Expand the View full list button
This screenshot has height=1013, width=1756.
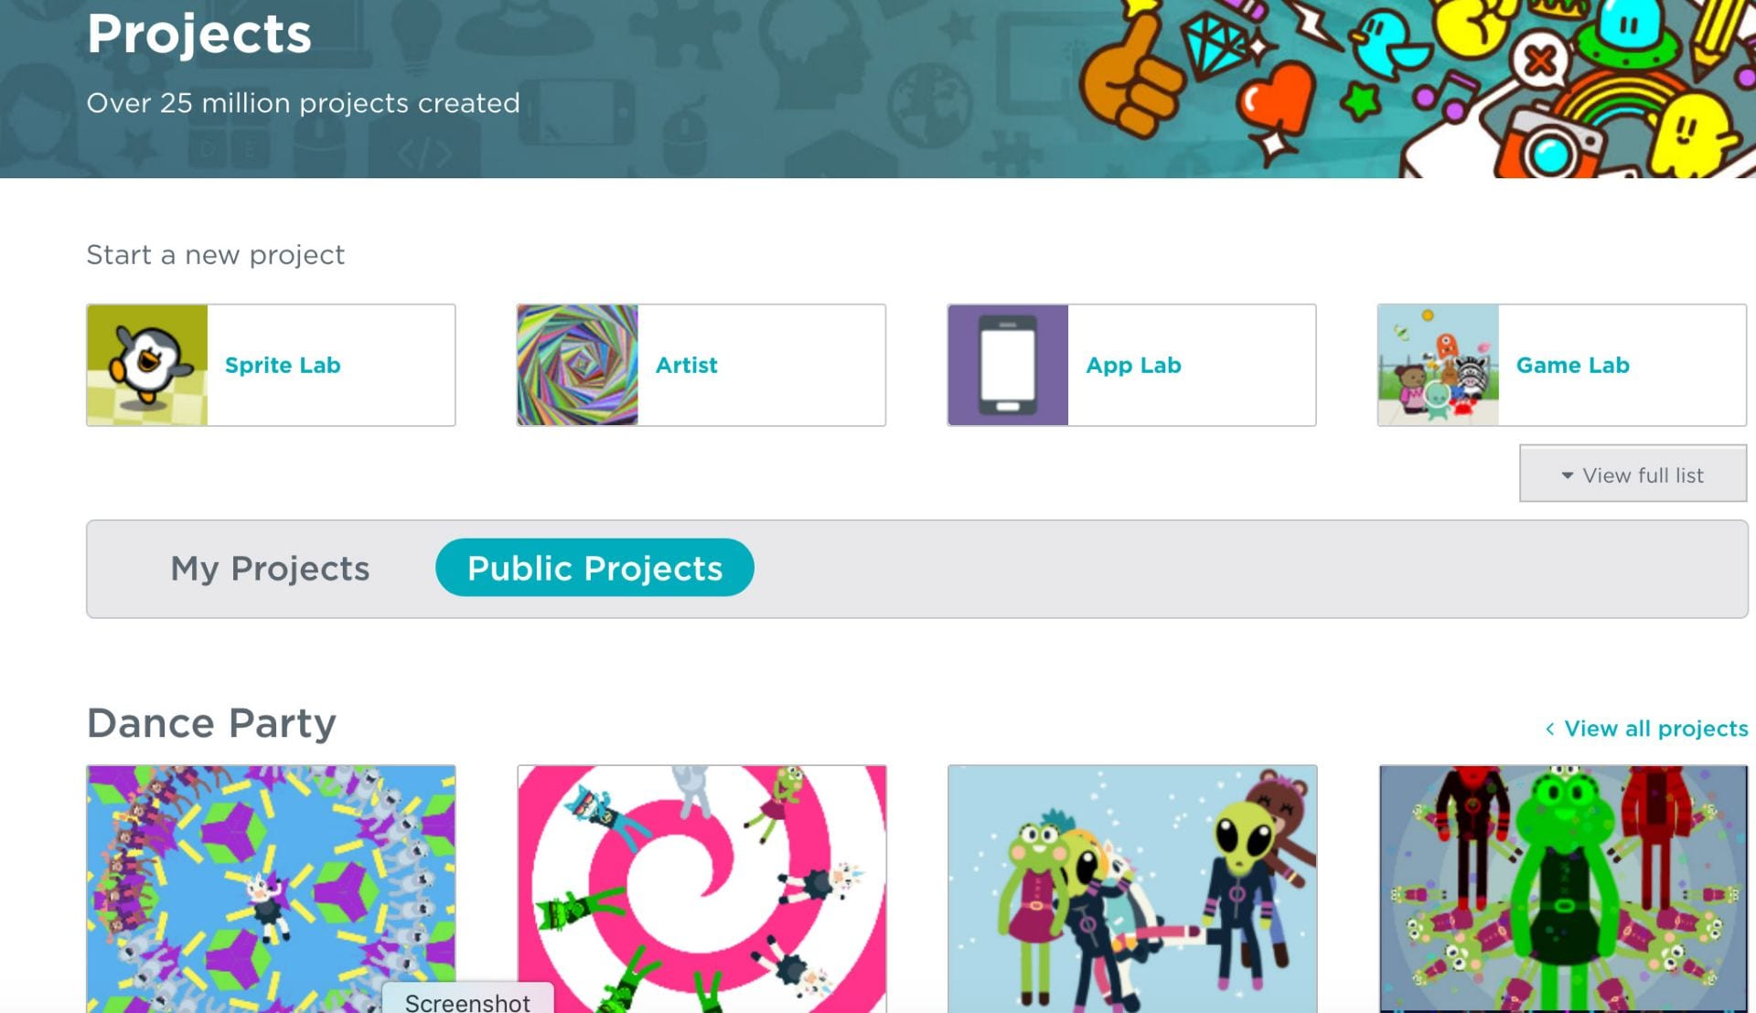click(x=1633, y=474)
